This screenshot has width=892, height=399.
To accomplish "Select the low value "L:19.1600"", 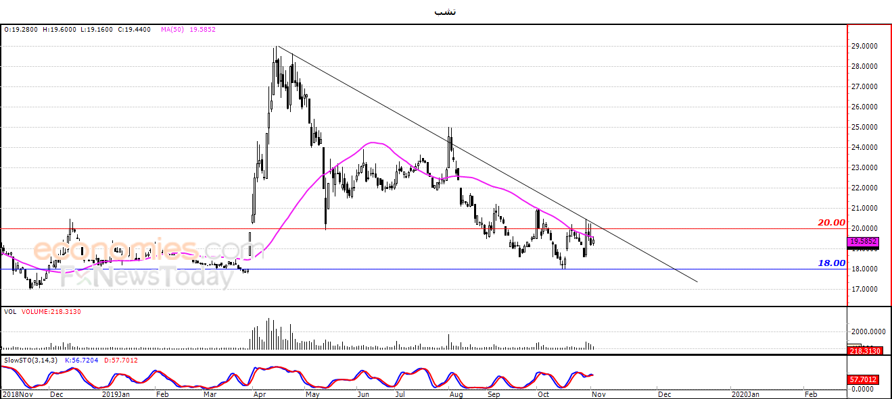I will click(95, 30).
